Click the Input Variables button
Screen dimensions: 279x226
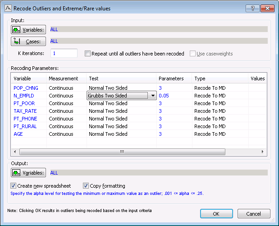[x=29, y=30]
